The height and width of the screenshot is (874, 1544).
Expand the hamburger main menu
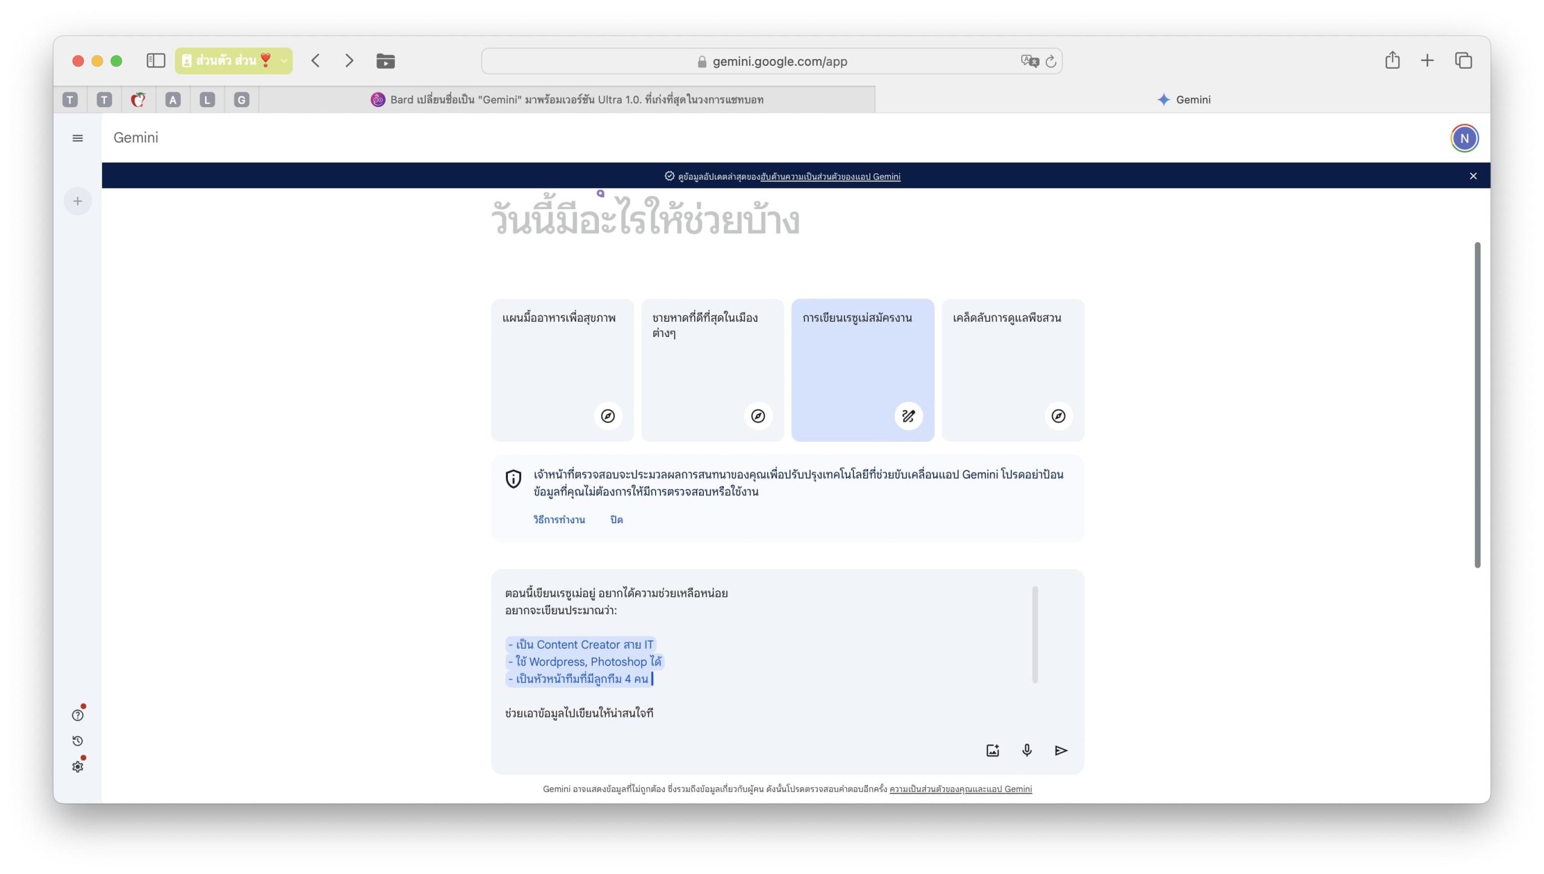pos(78,138)
